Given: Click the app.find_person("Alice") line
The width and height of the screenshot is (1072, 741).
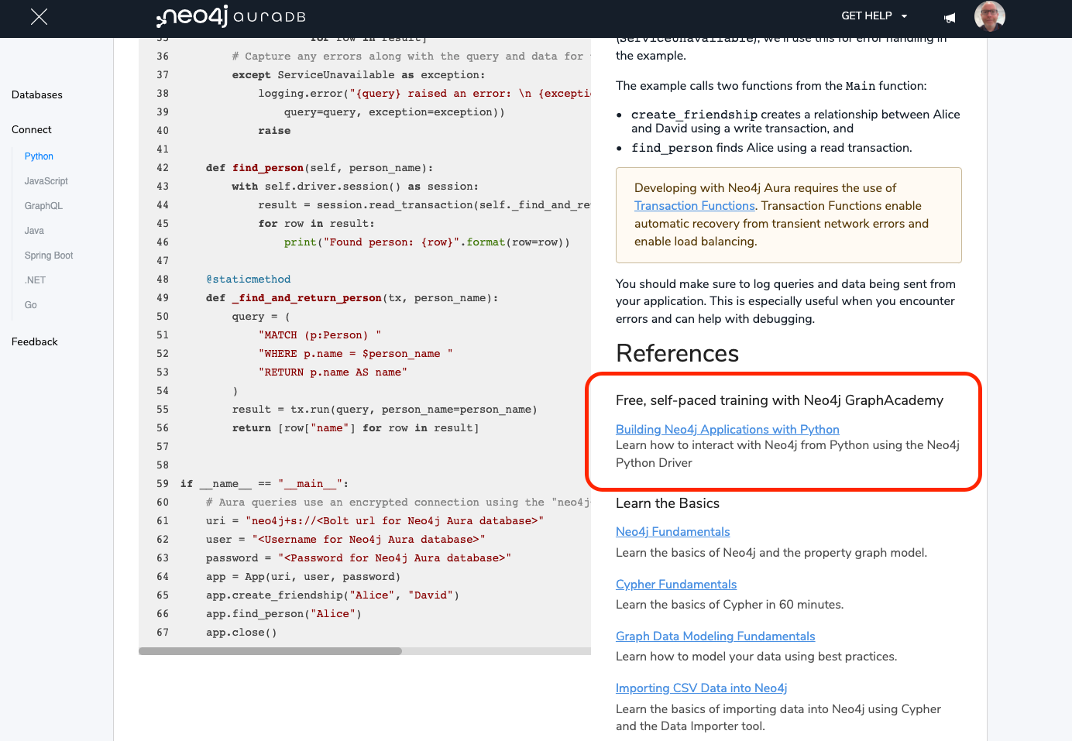Looking at the screenshot, I should 283,614.
